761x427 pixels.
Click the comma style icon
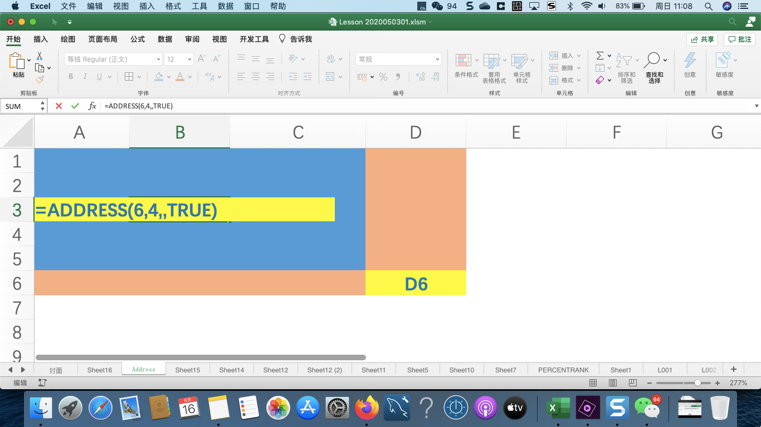(398, 77)
